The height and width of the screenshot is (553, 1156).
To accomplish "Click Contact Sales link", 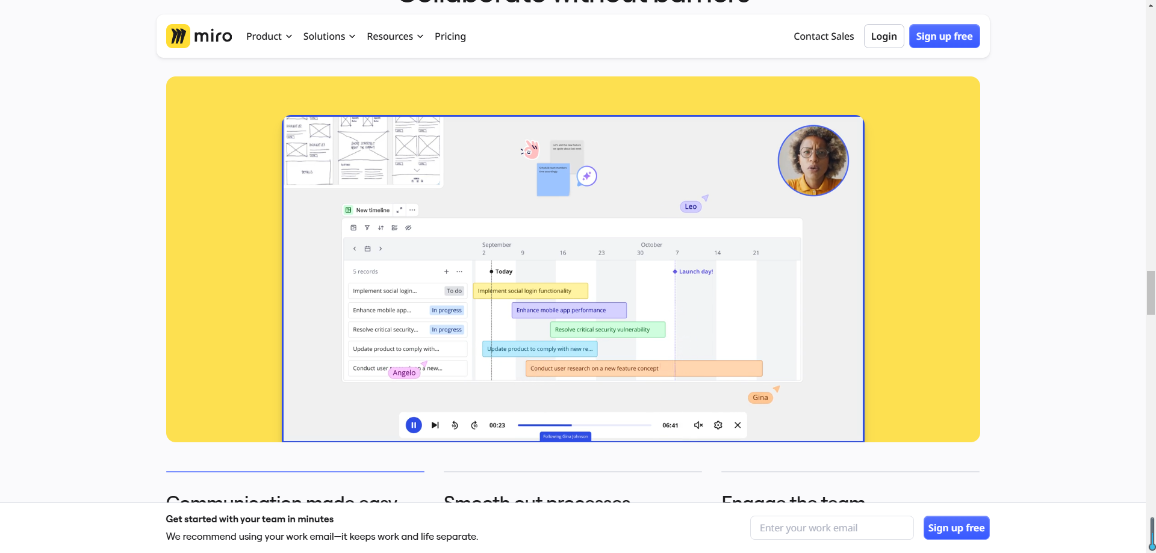I will 824,36.
